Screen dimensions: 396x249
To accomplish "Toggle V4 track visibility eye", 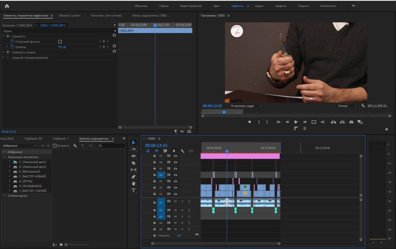I will (175, 175).
